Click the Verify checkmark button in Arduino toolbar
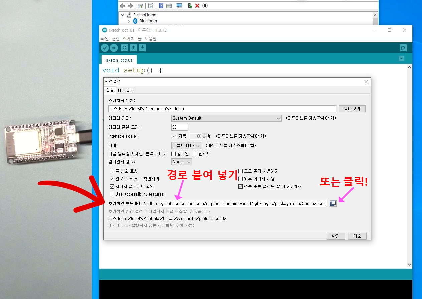The height and width of the screenshot is (299, 422). coord(105,48)
